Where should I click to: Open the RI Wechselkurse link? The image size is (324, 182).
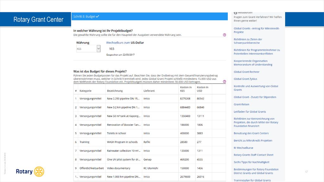(x=243, y=148)
